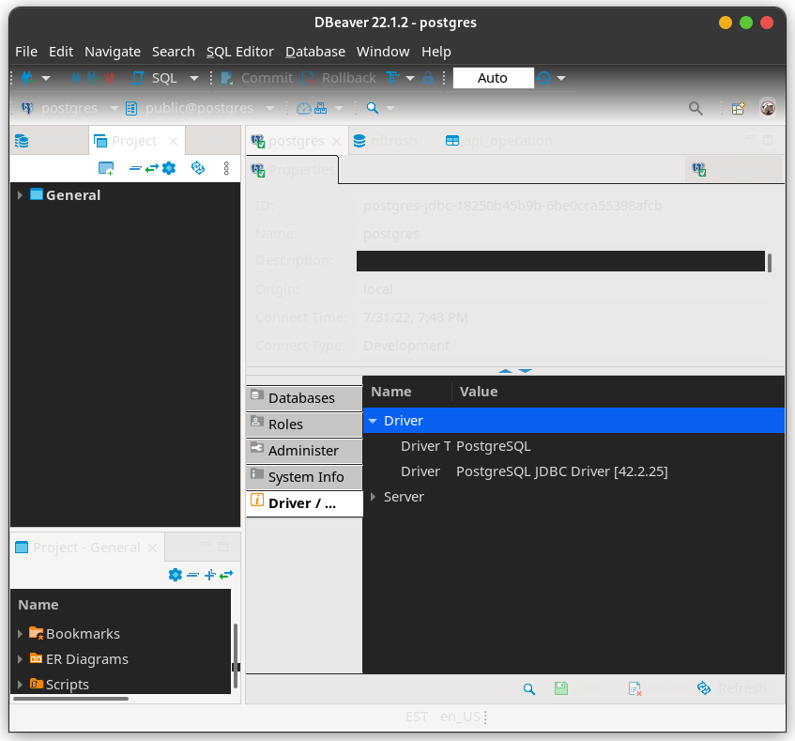The width and height of the screenshot is (795, 741).
Task: Click the collapse all icon in Project panel
Action: 135,168
